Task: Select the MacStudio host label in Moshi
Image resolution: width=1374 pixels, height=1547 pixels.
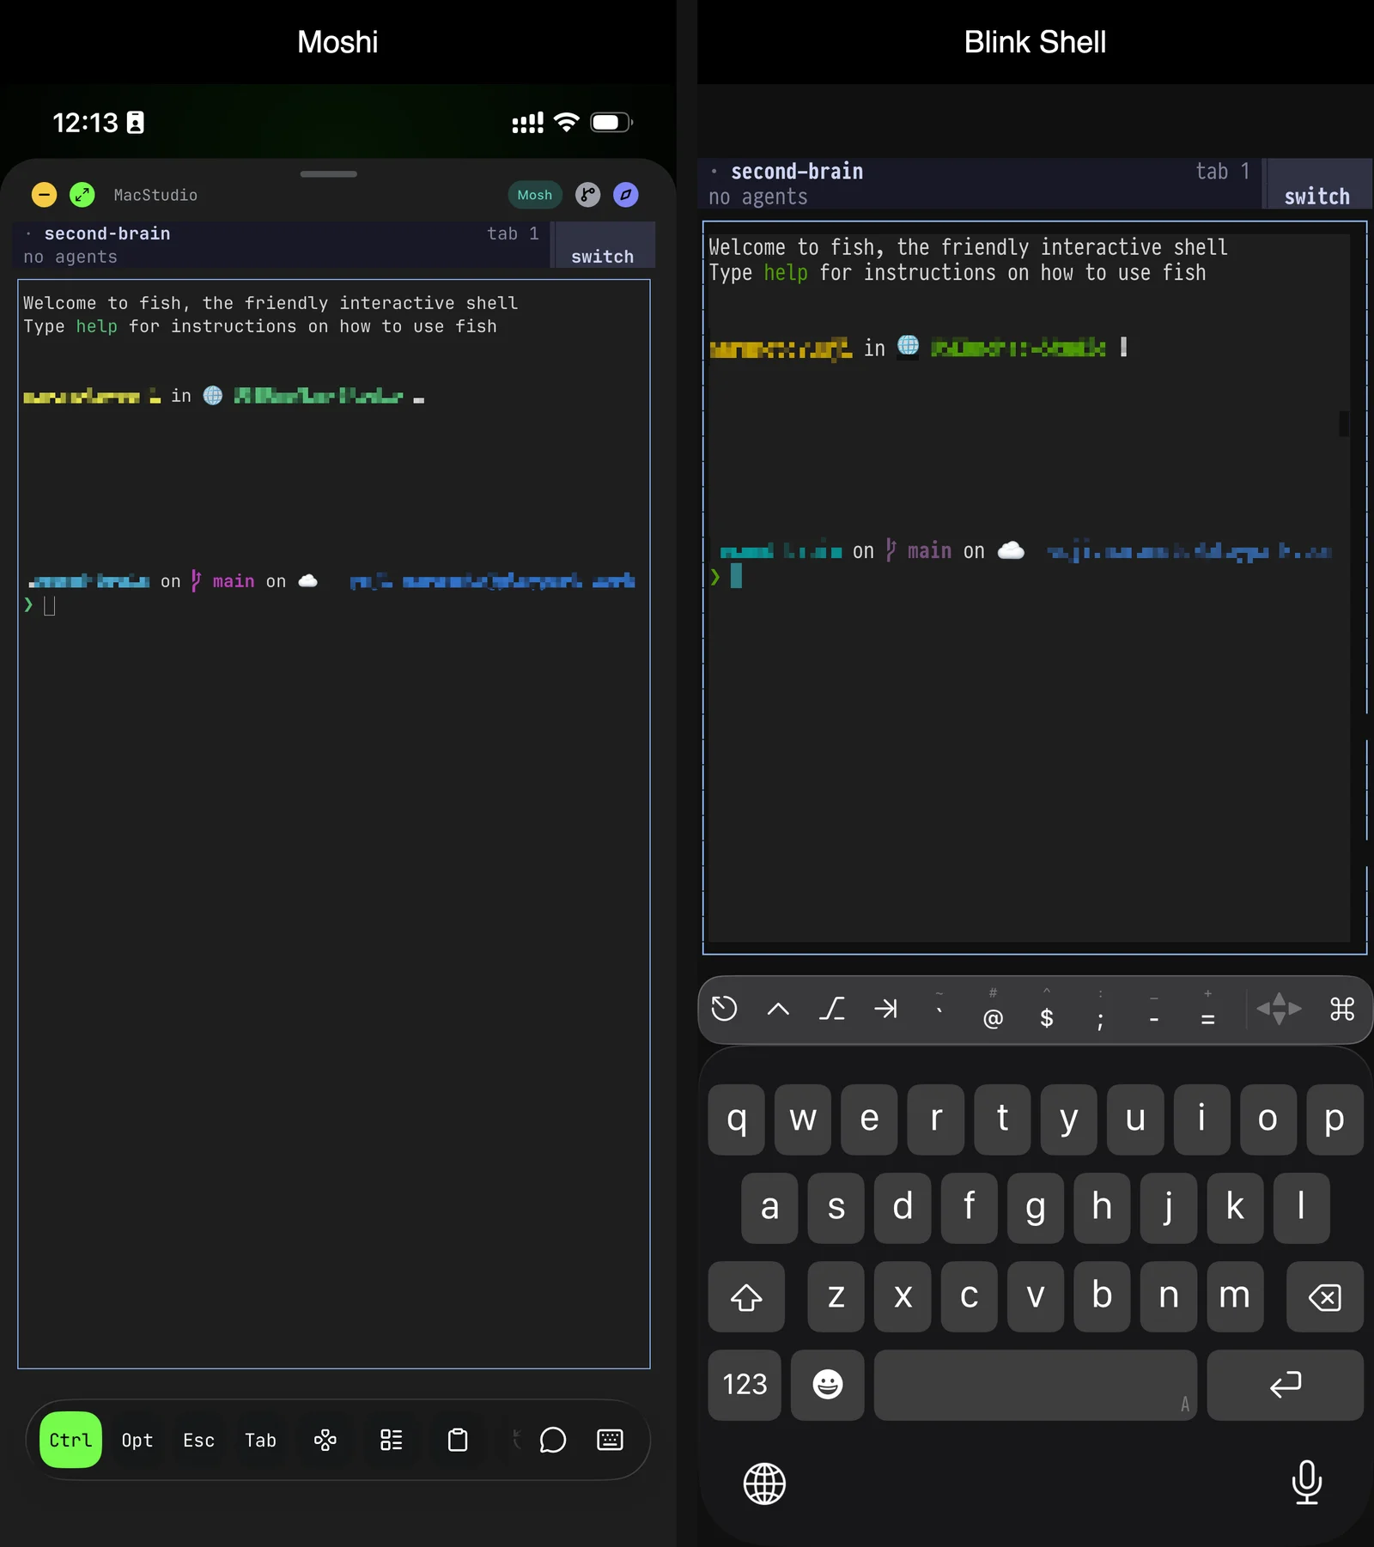Action: coord(155,195)
